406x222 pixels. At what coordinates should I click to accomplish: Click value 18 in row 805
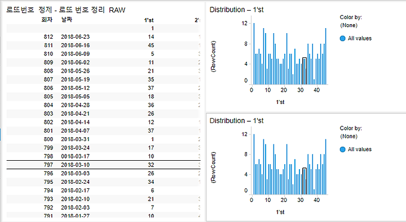click(151, 97)
